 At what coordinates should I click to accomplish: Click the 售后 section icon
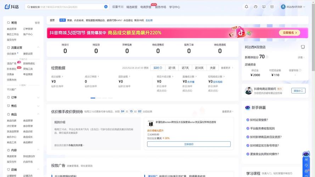9,106
